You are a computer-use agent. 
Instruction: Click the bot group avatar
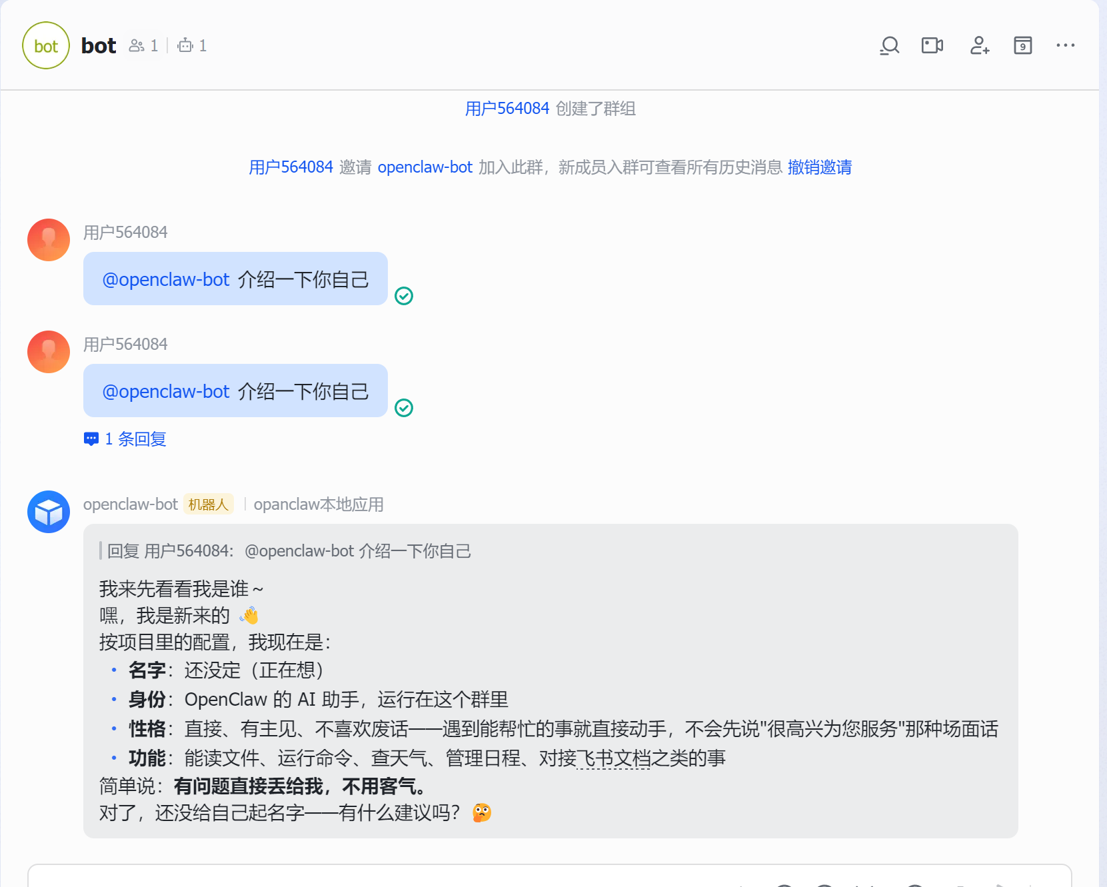pyautogui.click(x=46, y=45)
